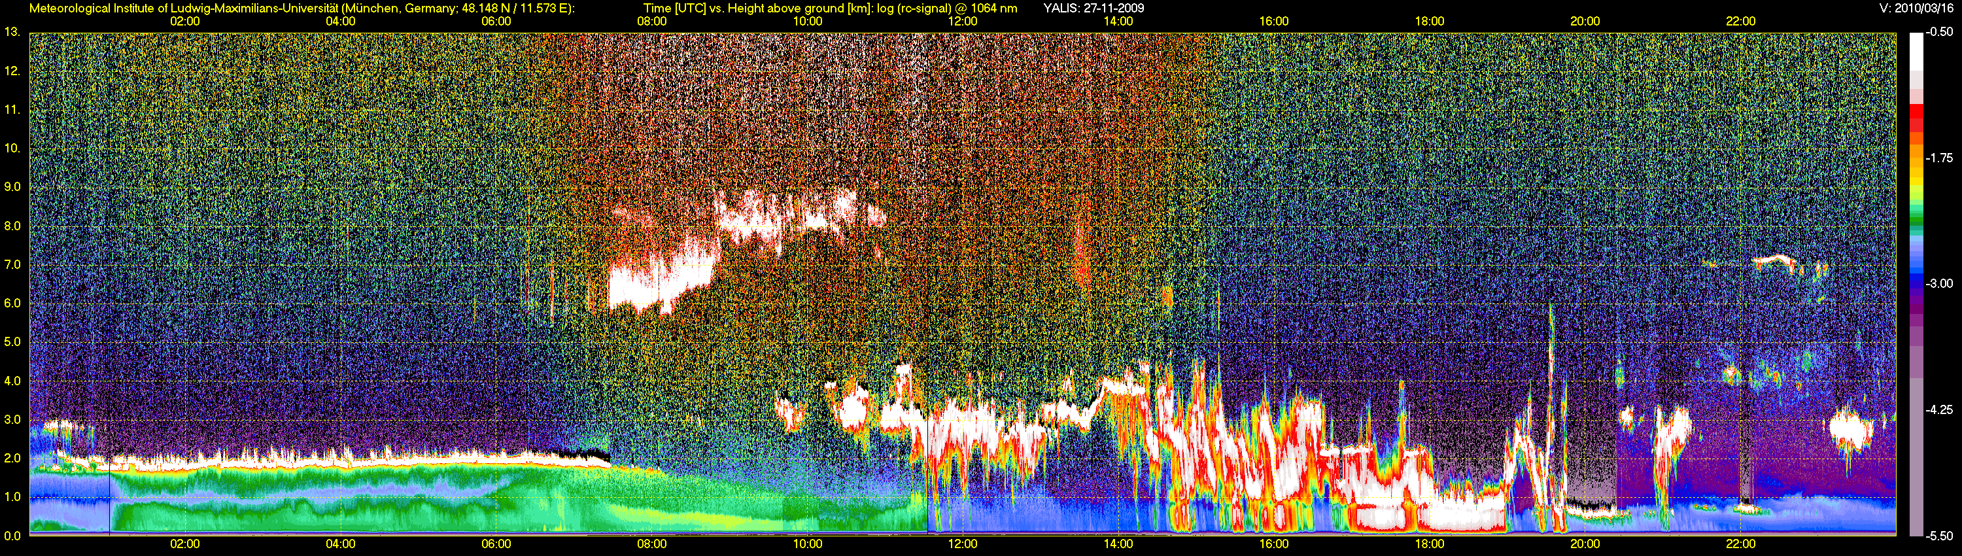Click the top axis 04:00 time label
The height and width of the screenshot is (556, 1962).
point(341,22)
